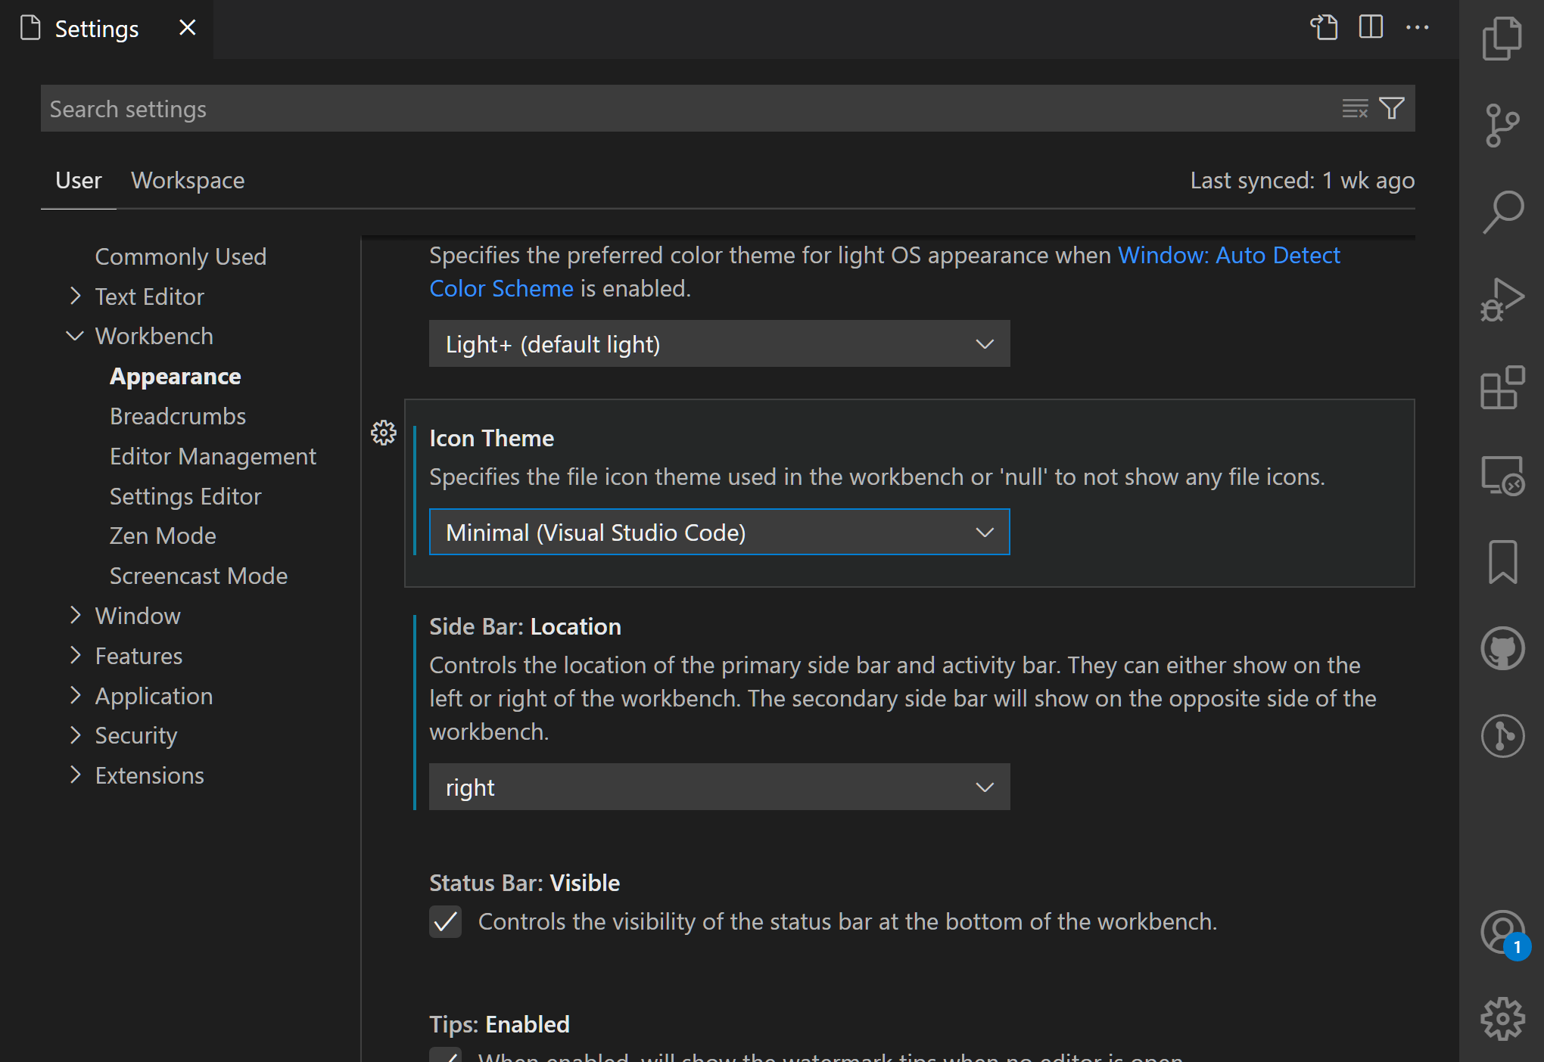
Task: Open the Icon Theme setting gear menu
Action: tap(383, 433)
